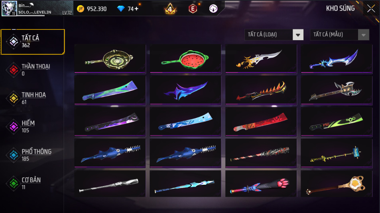Pick the fried egg pan skin
This screenshot has height=213, width=380.
pyautogui.click(x=337, y=184)
